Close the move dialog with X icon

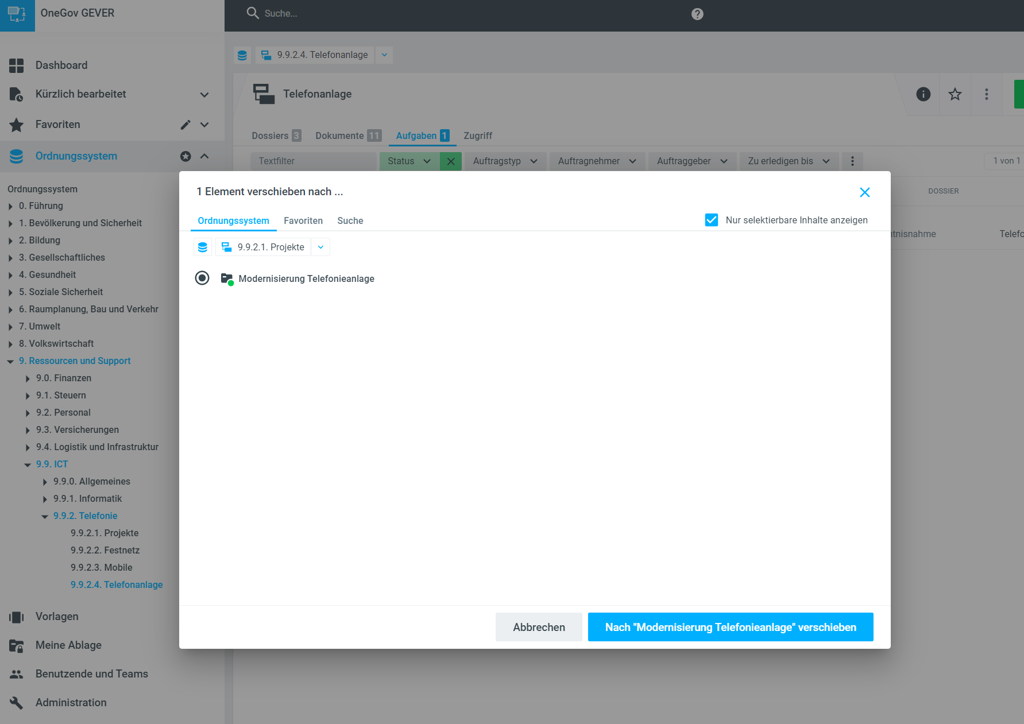(864, 192)
